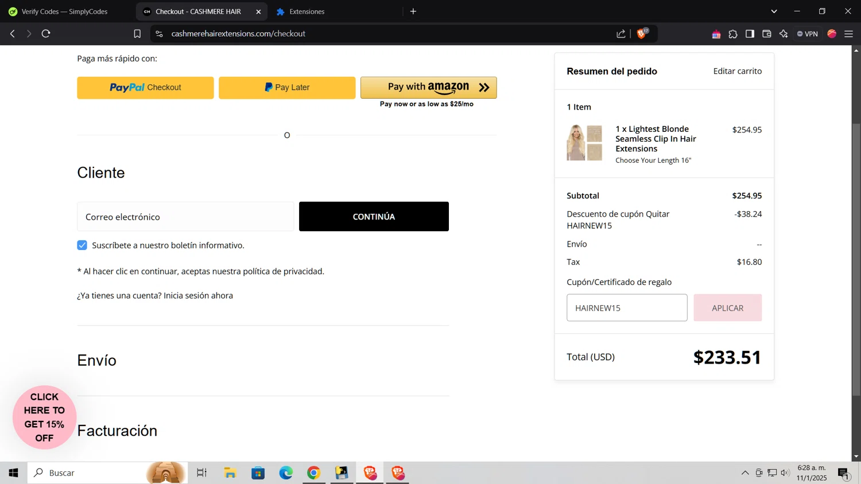
Task: Click the taskbar Buscar search box
Action: tap(108, 473)
